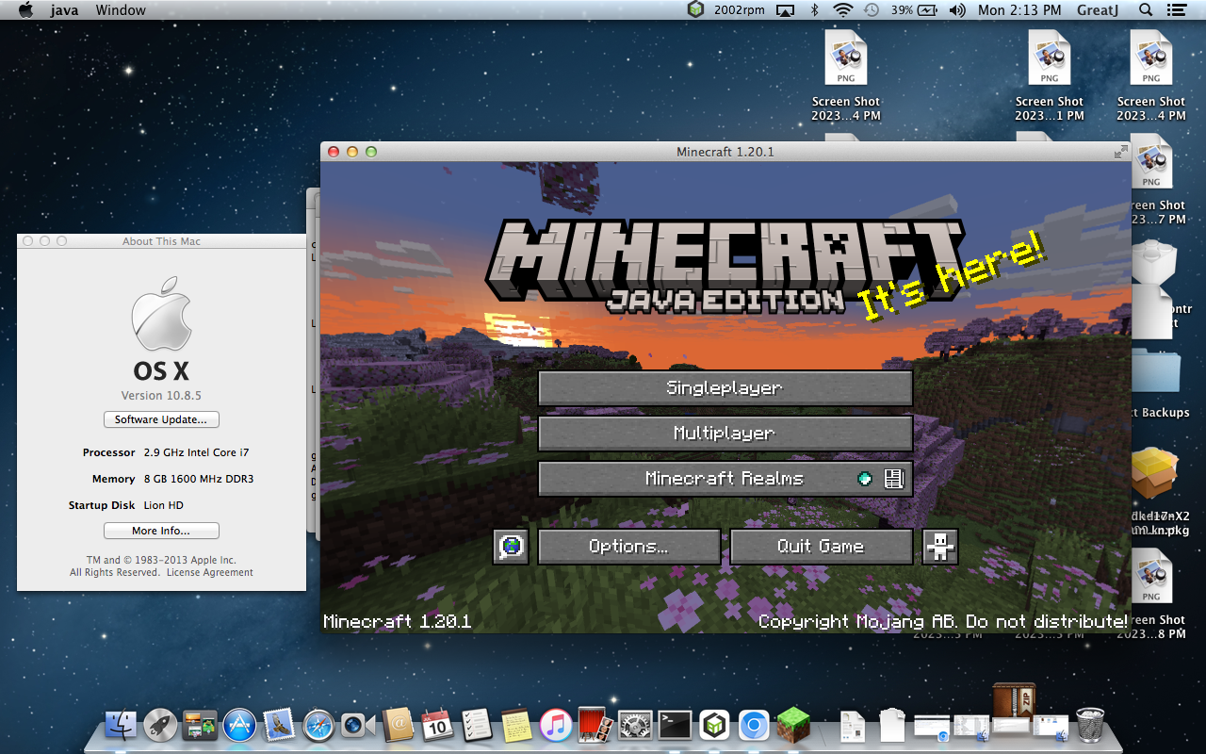
Task: Open the AirPlay display menu
Action: coord(785,10)
